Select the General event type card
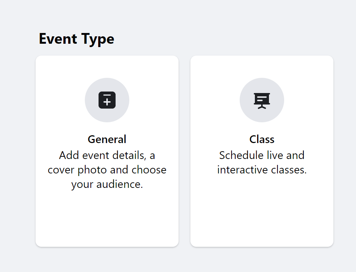 pyautogui.click(x=107, y=151)
